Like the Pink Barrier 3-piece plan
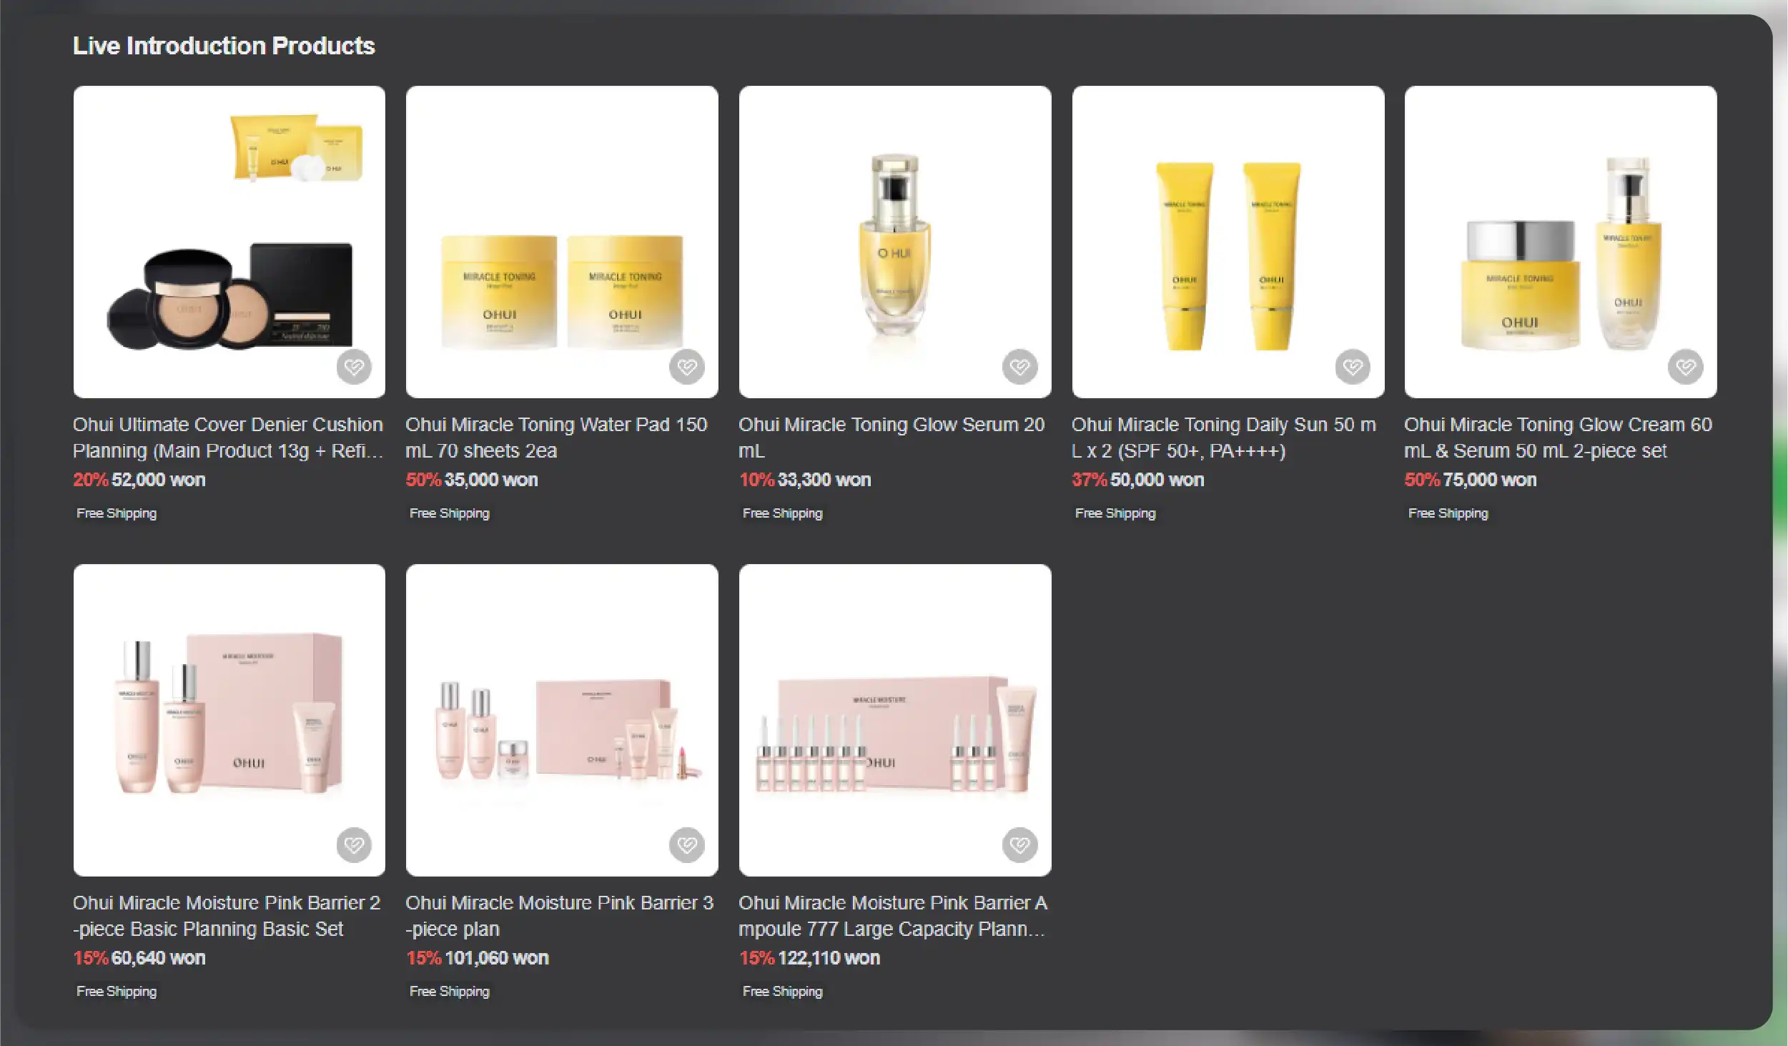Image resolution: width=1788 pixels, height=1046 pixels. [687, 845]
